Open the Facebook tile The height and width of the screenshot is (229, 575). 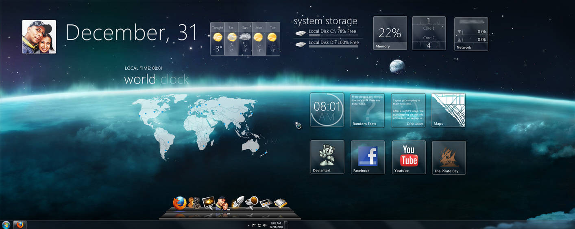368,157
